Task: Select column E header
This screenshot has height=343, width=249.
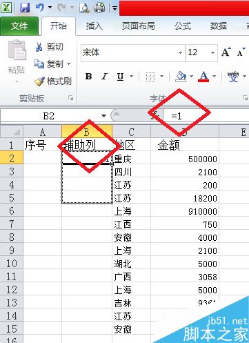Action: 234,133
